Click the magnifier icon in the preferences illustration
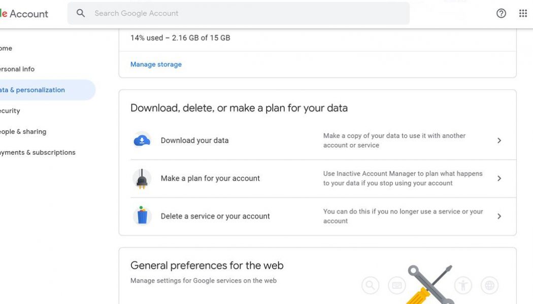 click(370, 285)
